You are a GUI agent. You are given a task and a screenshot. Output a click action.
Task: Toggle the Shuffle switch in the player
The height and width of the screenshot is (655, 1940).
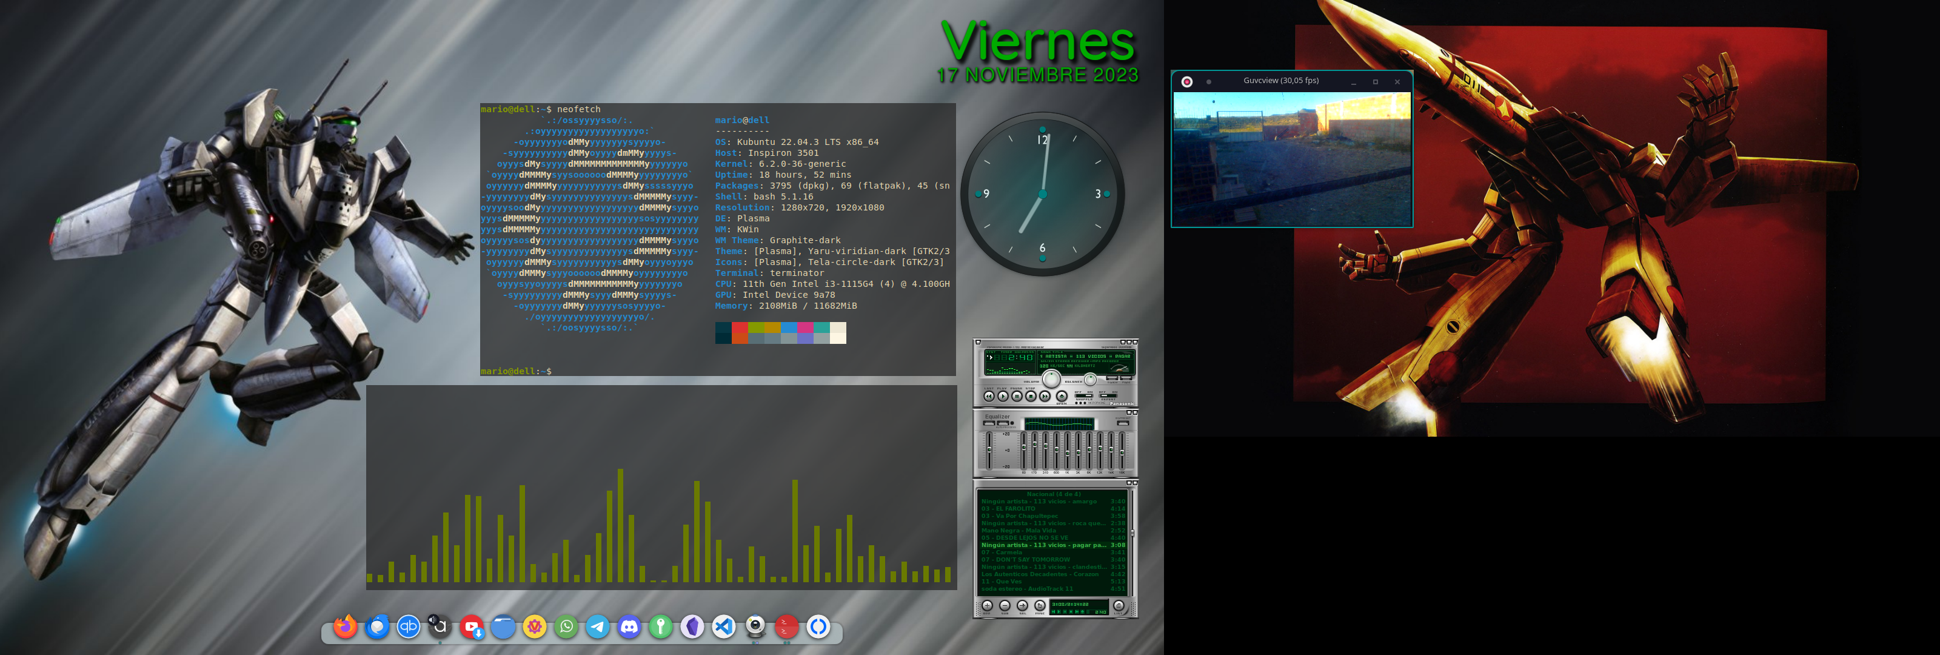click(x=1084, y=395)
